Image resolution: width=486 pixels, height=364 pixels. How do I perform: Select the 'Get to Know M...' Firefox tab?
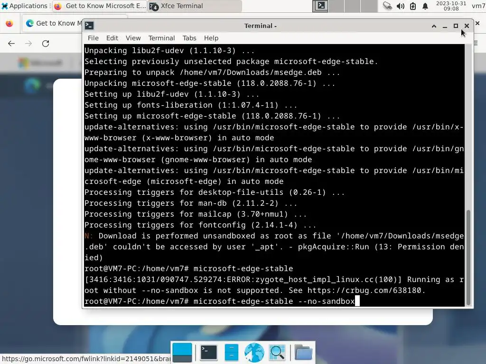coord(53,23)
